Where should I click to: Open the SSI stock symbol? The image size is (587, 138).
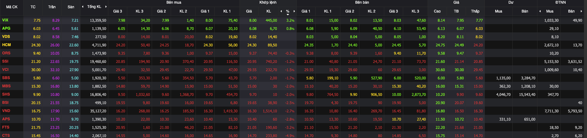pyautogui.click(x=5, y=61)
